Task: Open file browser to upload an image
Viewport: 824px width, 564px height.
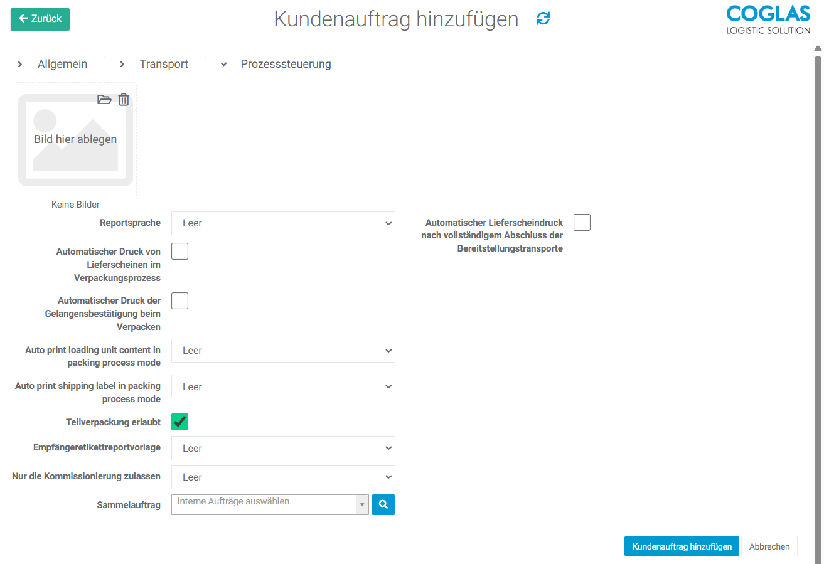Action: (x=104, y=99)
